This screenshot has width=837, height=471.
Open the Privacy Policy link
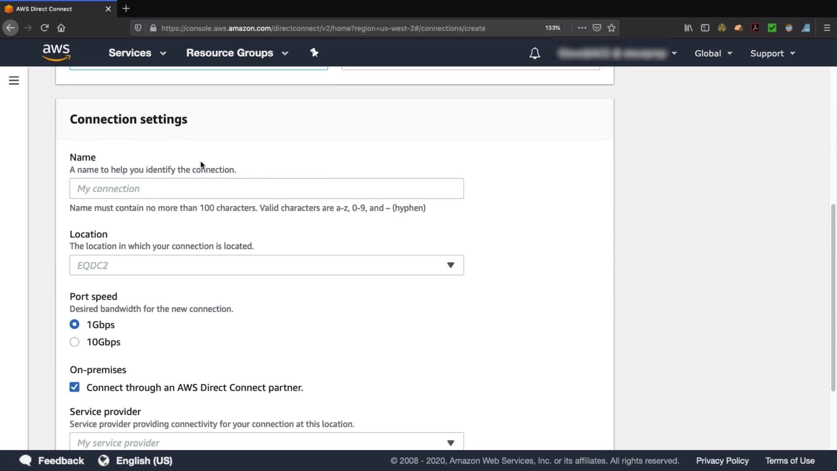point(722,461)
